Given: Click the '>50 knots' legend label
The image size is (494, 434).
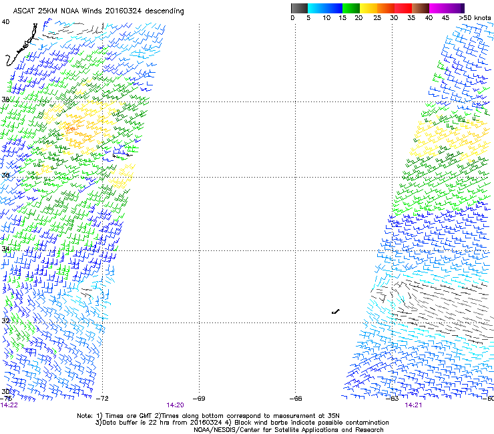Looking at the screenshot, I should pos(475,18).
